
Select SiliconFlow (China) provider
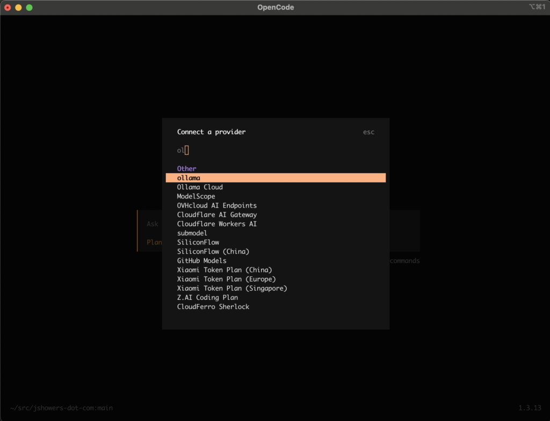tap(213, 252)
